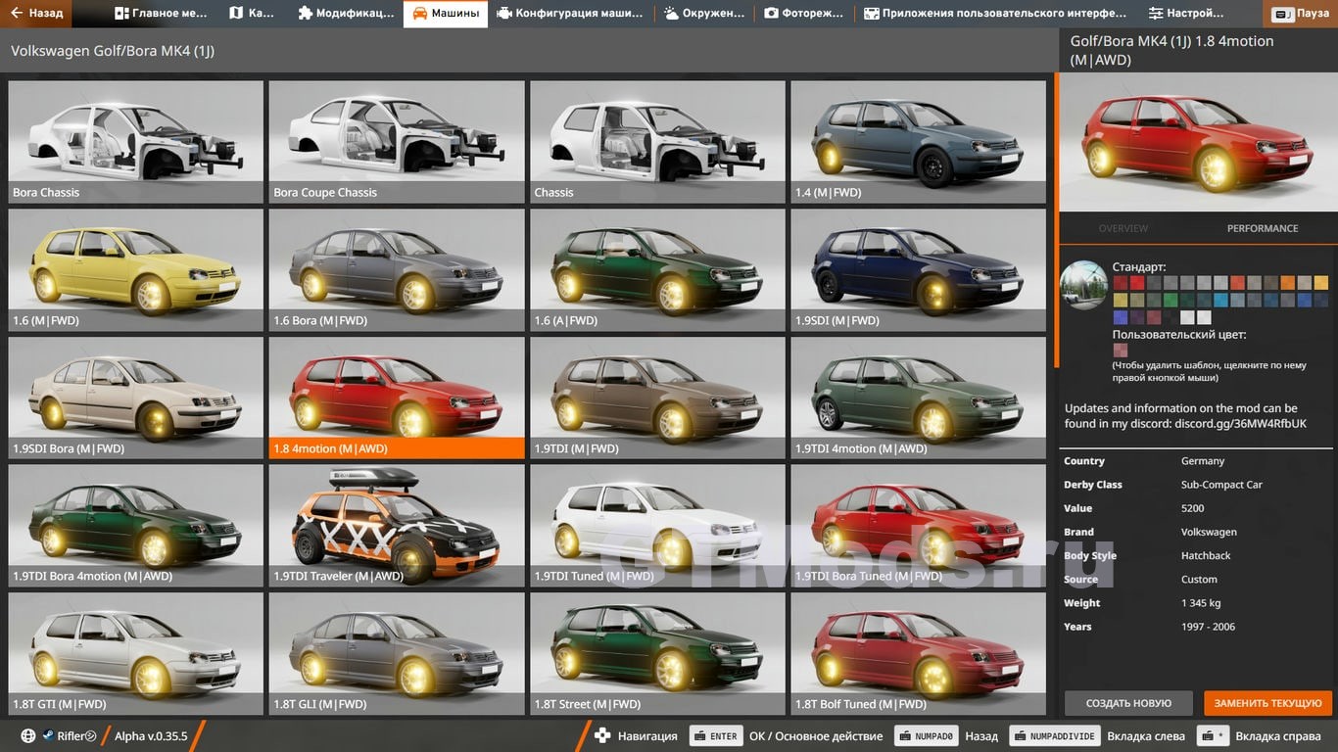Open the Настройки sliders tab
The height and width of the screenshot is (752, 1338).
(1186, 14)
